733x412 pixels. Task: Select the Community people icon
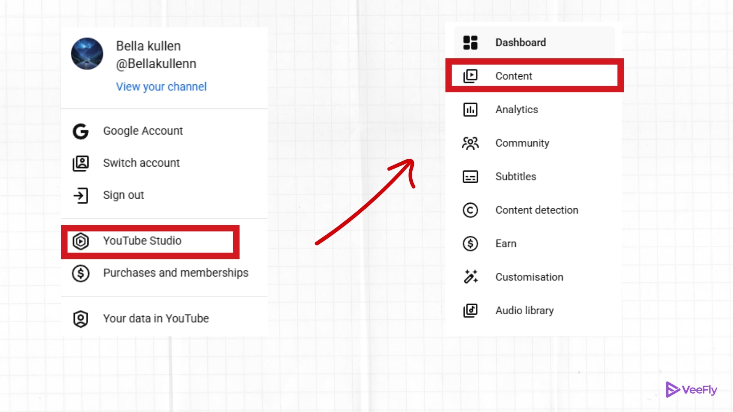coord(470,143)
